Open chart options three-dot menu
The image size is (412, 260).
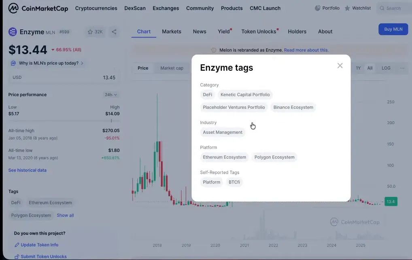click(x=402, y=68)
